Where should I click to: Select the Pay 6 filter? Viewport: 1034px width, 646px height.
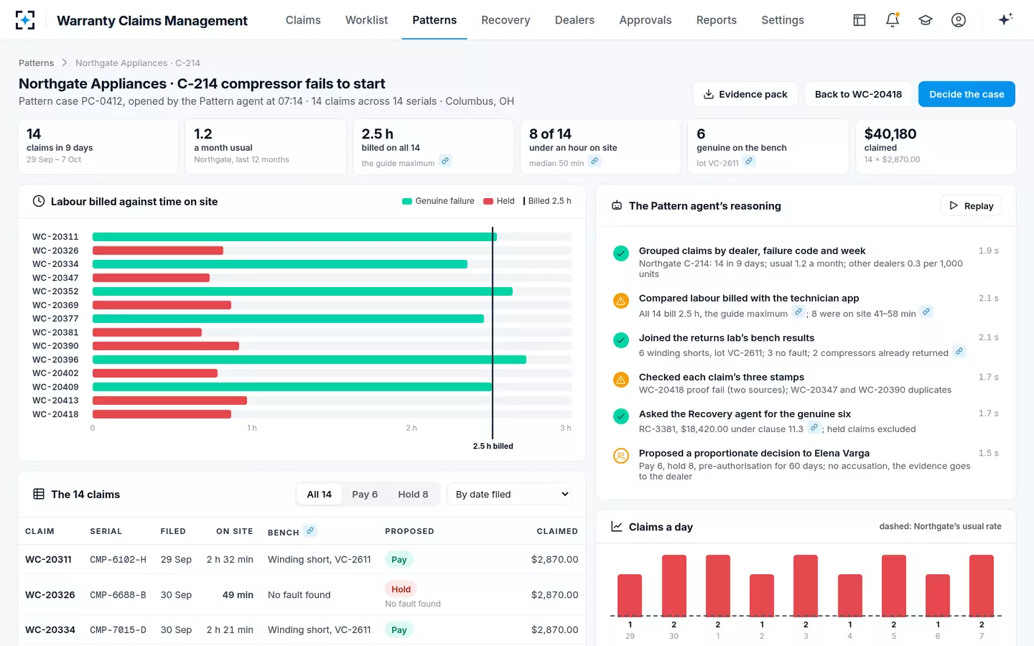365,495
